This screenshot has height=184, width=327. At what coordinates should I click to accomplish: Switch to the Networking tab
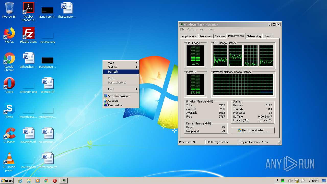click(x=254, y=36)
